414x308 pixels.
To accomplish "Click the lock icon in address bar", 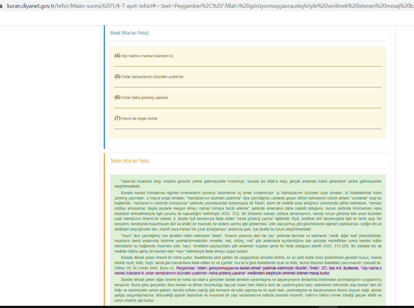I will [x=1, y=6].
